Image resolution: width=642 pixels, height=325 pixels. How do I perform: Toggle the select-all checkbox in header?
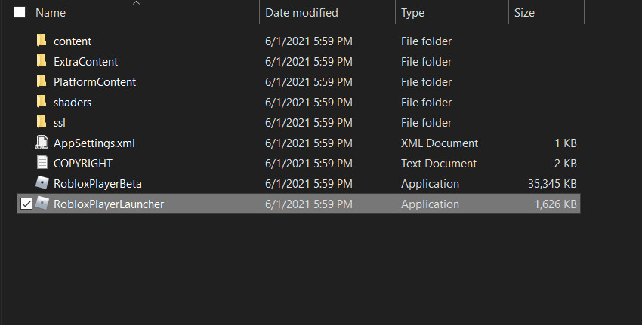20,13
